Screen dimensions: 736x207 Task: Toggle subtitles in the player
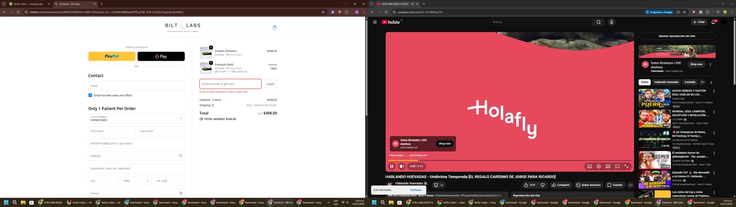tap(589, 166)
